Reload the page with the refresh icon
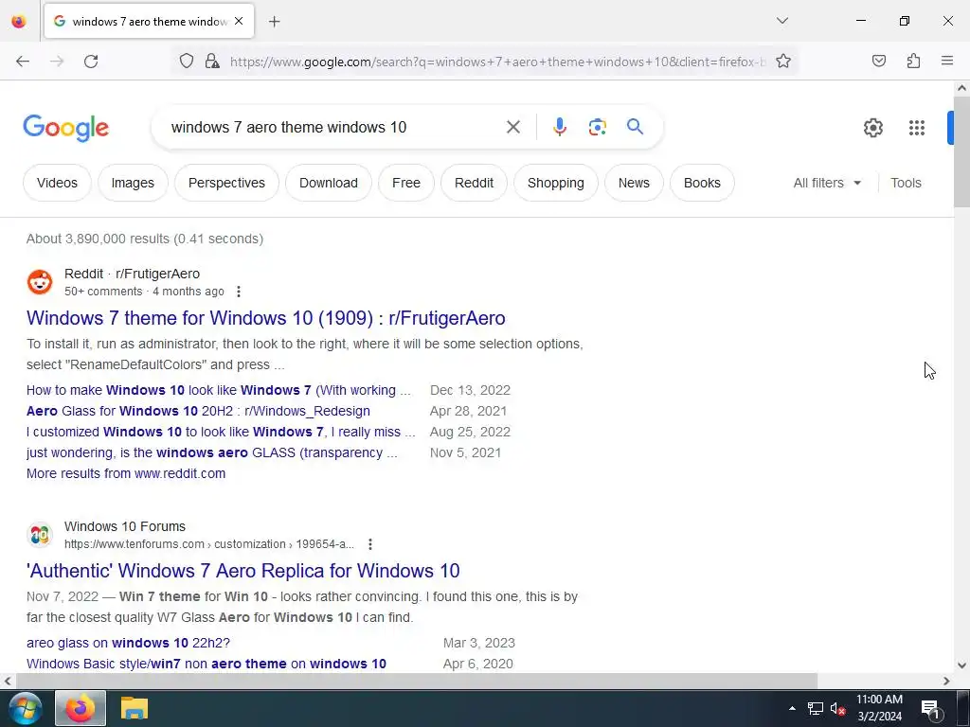 (91, 62)
